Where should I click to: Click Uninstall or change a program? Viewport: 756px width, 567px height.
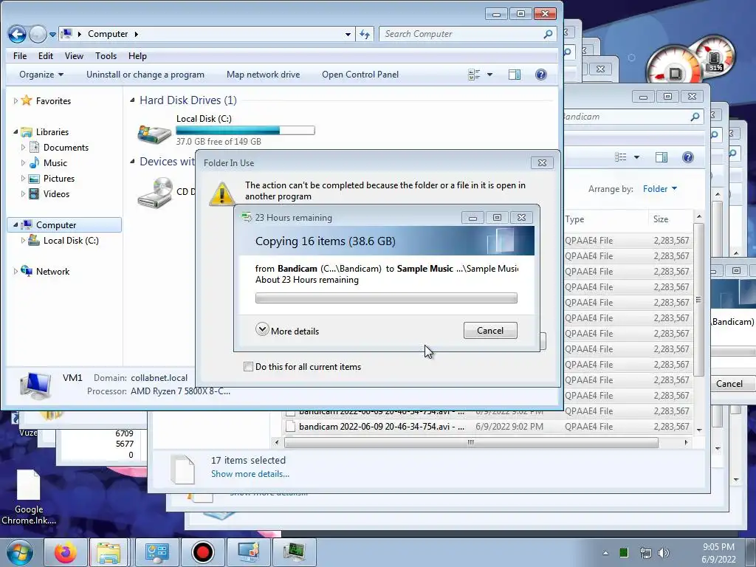[145, 75]
